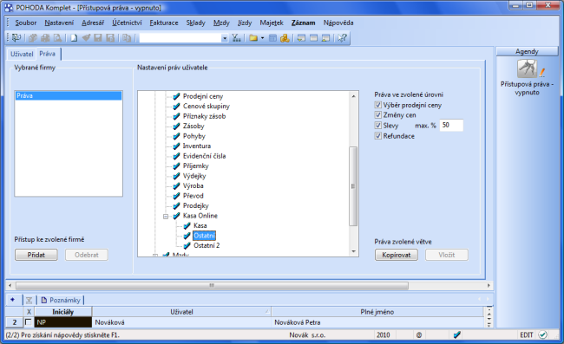Click tree scrollbar up arrow

click(x=353, y=96)
